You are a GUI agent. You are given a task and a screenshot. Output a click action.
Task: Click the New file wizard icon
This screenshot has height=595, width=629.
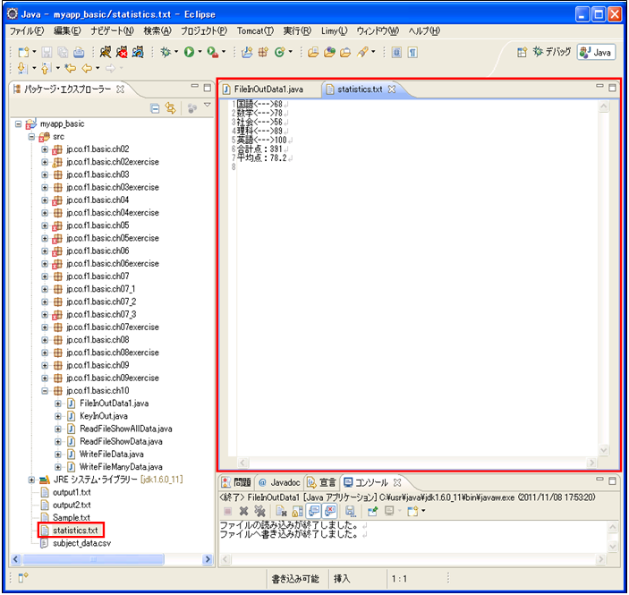pos(23,53)
